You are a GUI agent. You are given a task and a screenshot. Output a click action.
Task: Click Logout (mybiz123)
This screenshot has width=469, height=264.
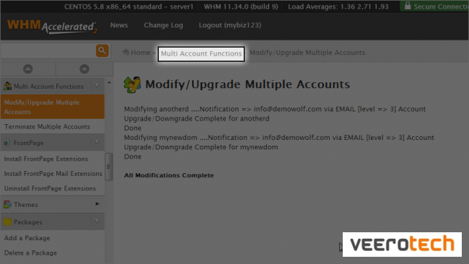coord(230,25)
